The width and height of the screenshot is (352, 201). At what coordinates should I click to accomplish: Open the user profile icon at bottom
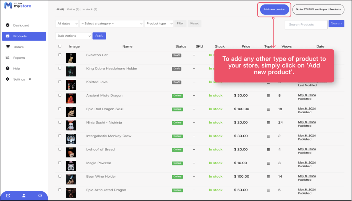(24, 195)
